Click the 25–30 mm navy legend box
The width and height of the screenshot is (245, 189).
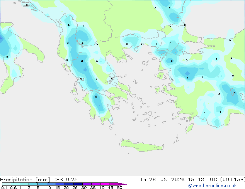(x=78, y=184)
